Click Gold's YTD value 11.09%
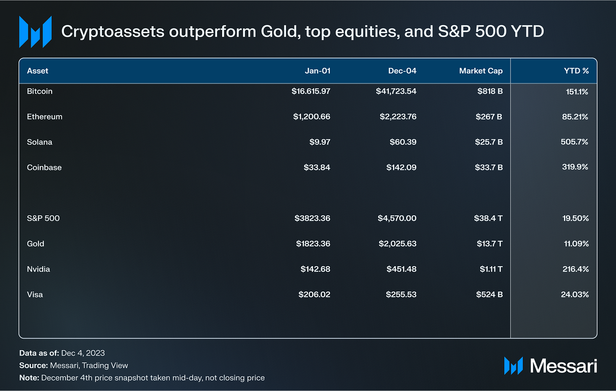The width and height of the screenshot is (616, 391). tap(576, 244)
